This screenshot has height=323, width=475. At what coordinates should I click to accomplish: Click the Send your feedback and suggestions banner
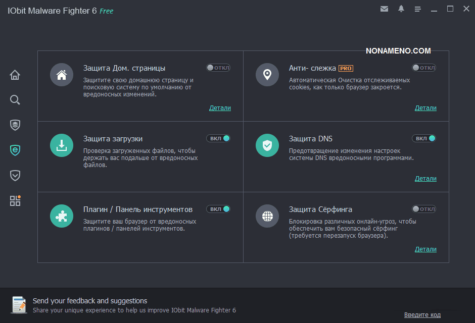[x=90, y=301]
